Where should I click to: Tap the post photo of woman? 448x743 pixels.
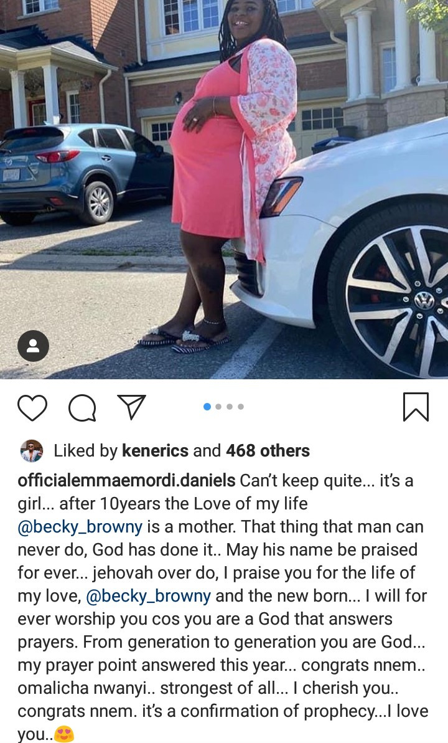pos(224,189)
